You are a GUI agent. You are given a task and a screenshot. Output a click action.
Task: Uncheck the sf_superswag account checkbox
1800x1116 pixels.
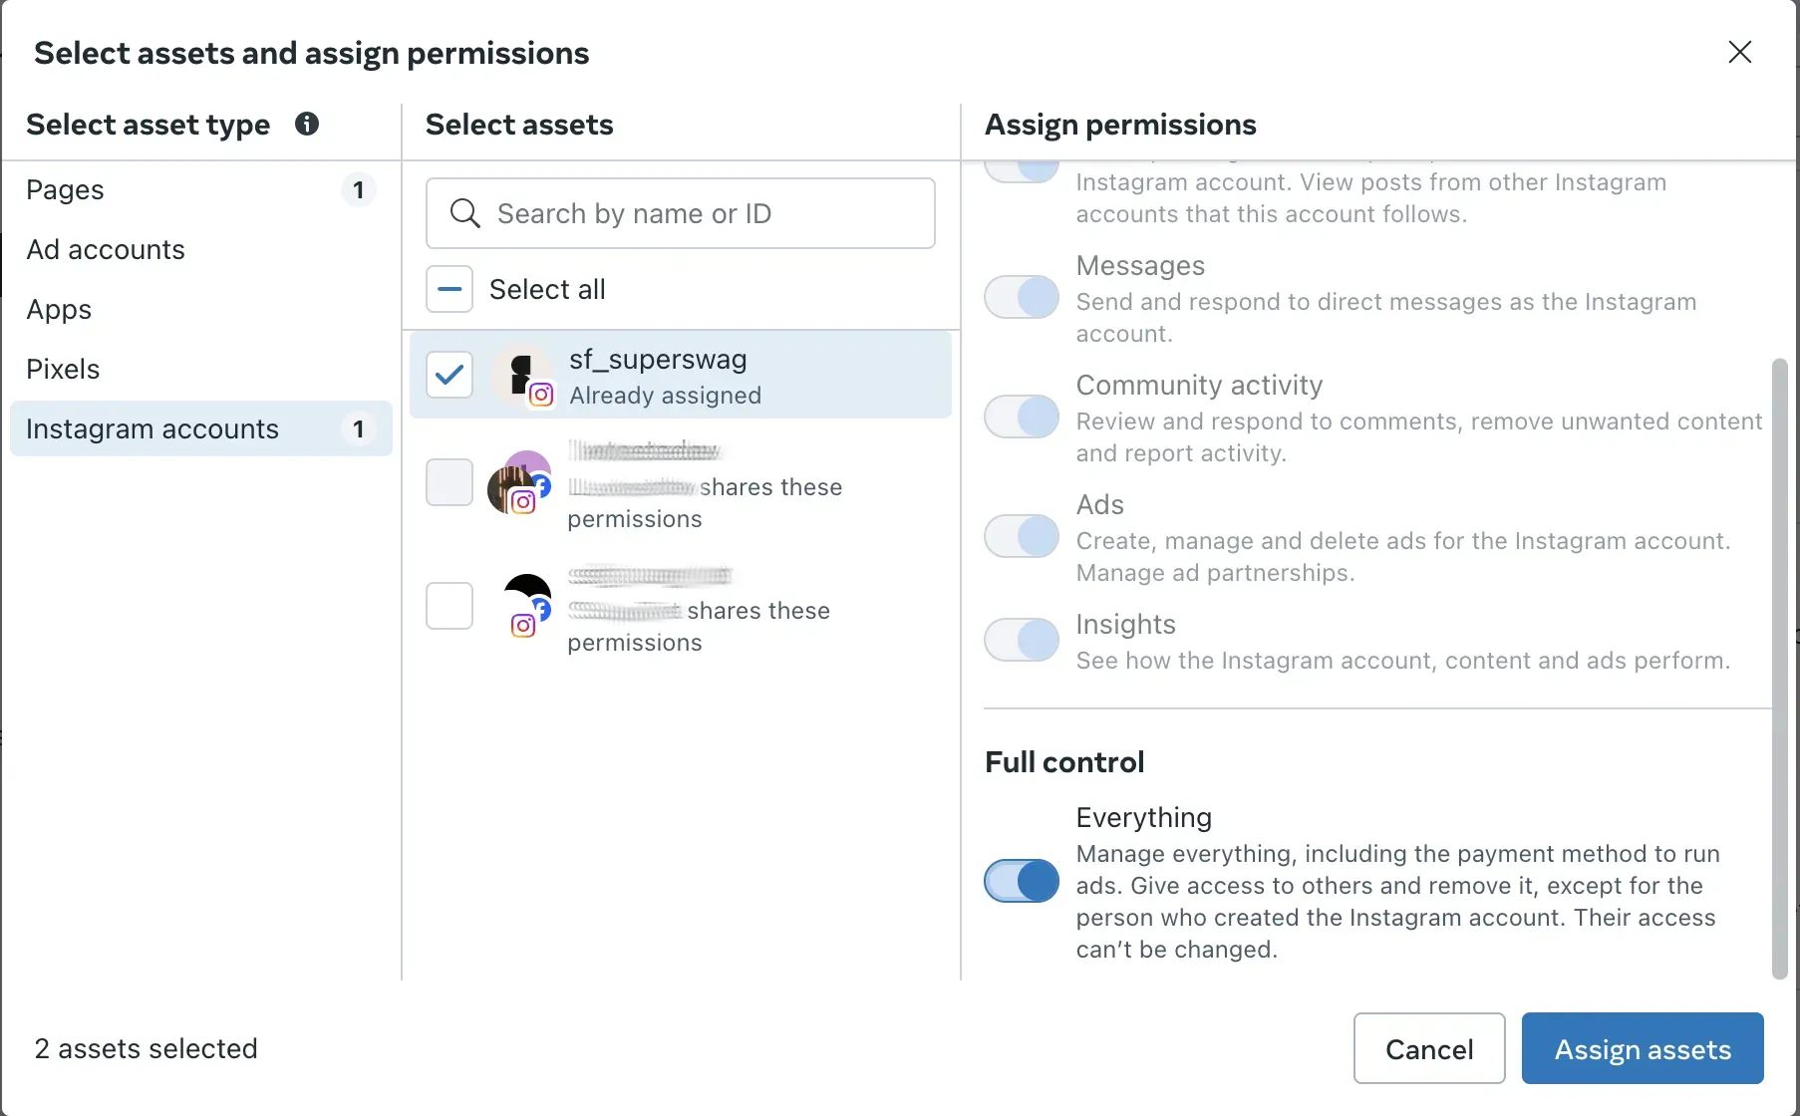point(450,375)
